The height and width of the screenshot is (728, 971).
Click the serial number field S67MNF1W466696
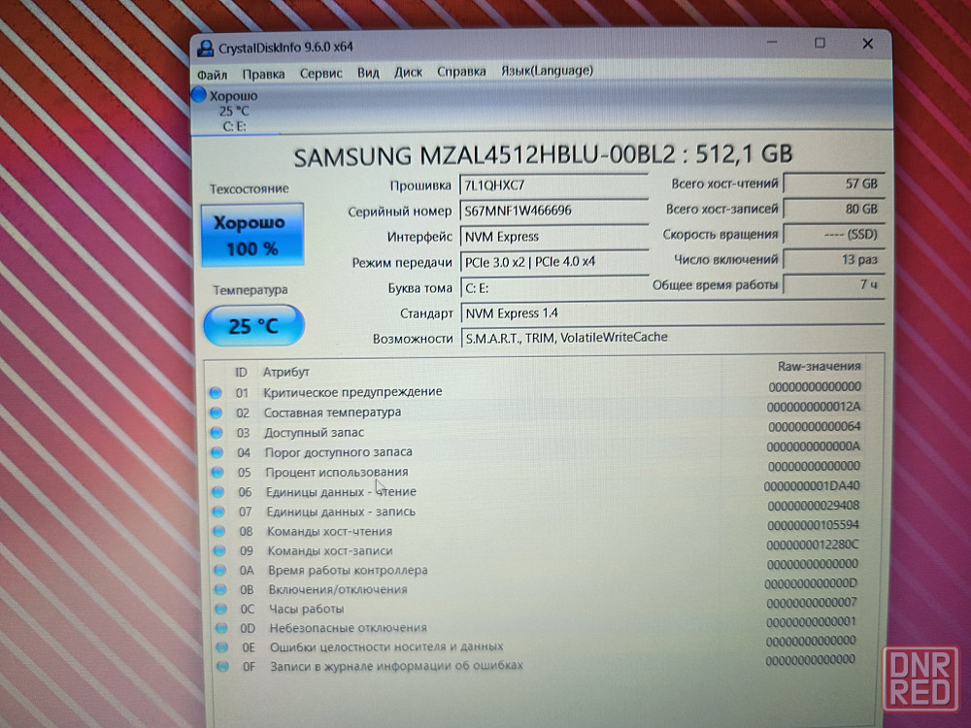click(x=553, y=211)
